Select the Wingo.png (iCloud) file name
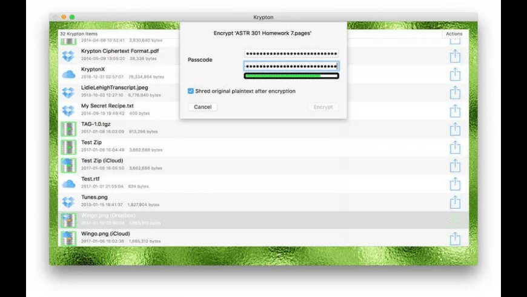Image resolution: width=527 pixels, height=297 pixels. tap(105, 233)
